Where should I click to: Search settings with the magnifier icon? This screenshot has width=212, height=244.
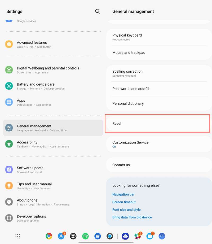98,11
